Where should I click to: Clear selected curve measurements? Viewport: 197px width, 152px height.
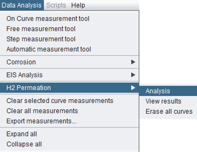(x=60, y=101)
